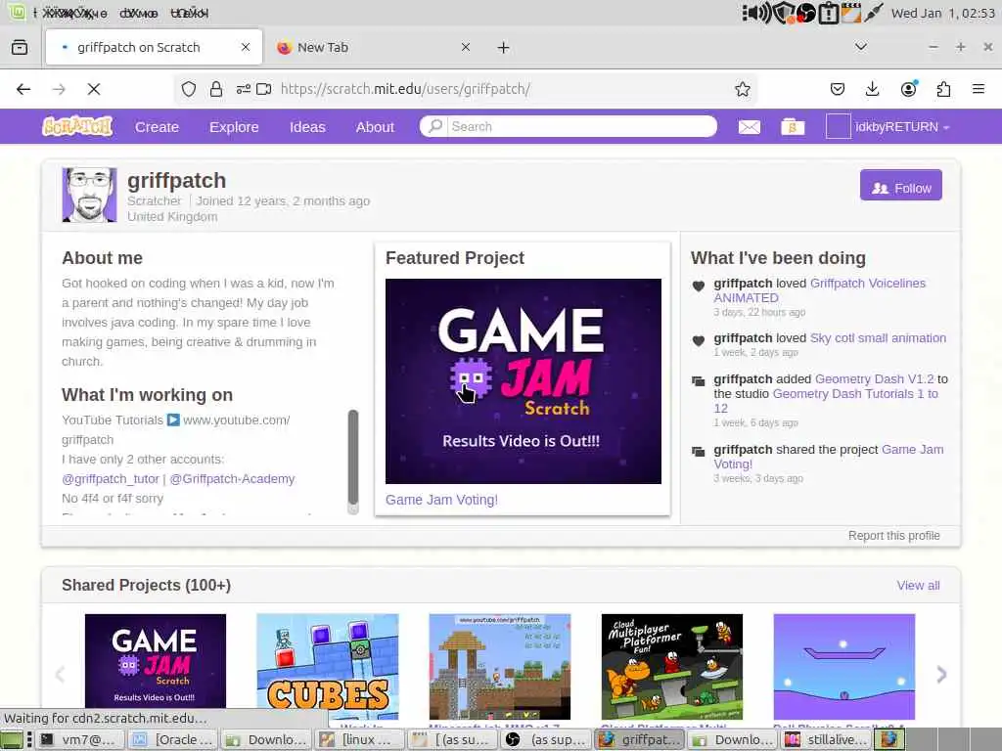This screenshot has width=1002, height=751.
Task: Open the Geometry Dash V1.2 link
Action: [874, 378]
